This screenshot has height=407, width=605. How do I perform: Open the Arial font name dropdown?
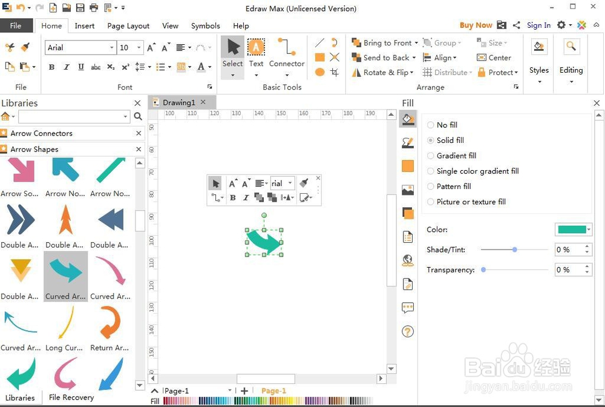tap(111, 47)
